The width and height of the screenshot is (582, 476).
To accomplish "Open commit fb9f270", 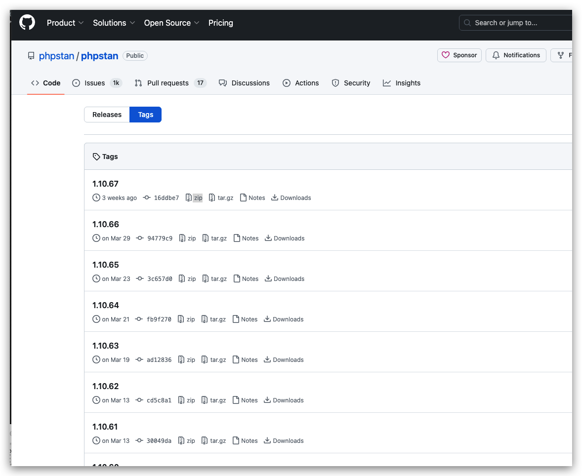I will [154, 319].
